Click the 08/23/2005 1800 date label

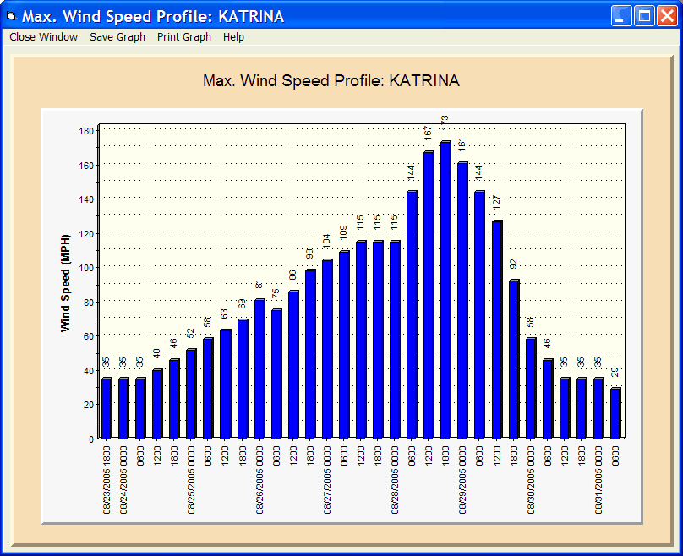tap(107, 481)
